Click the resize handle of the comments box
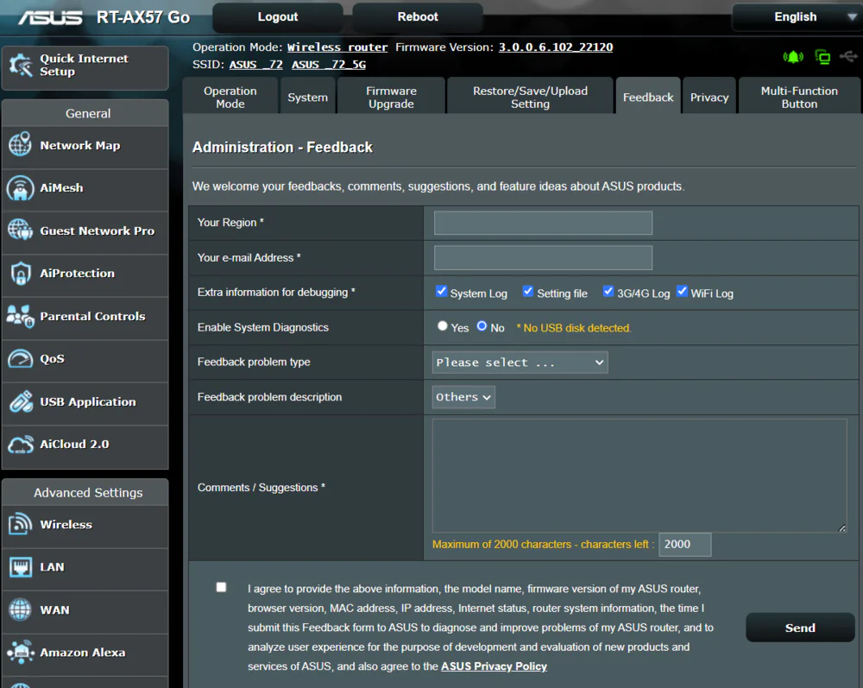This screenshot has width=863, height=688. click(x=842, y=527)
